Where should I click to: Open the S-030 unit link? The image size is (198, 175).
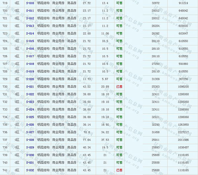click(x=30, y=155)
